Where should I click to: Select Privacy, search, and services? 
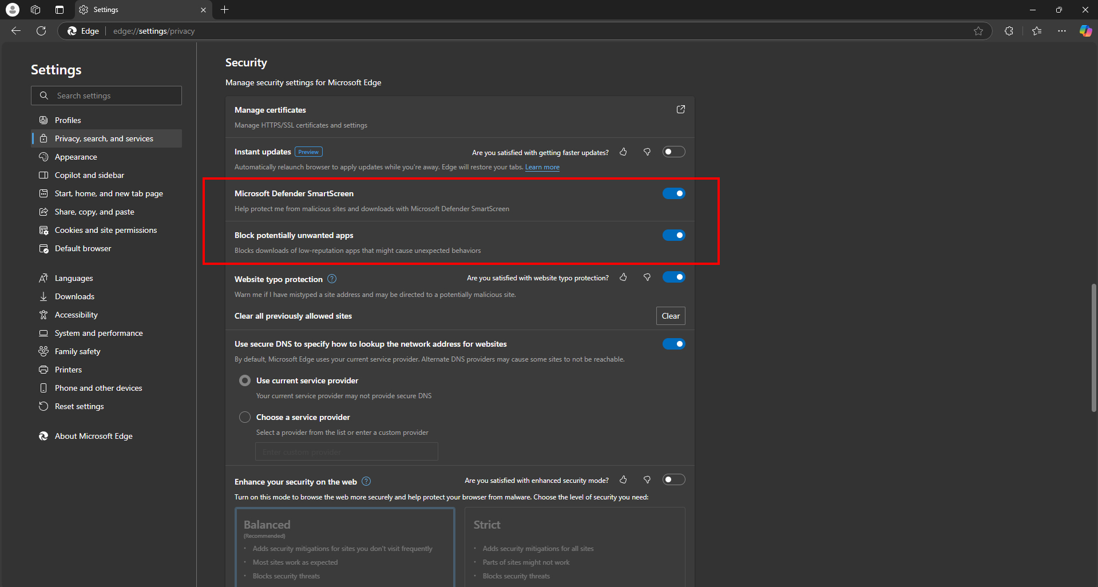pyautogui.click(x=106, y=138)
